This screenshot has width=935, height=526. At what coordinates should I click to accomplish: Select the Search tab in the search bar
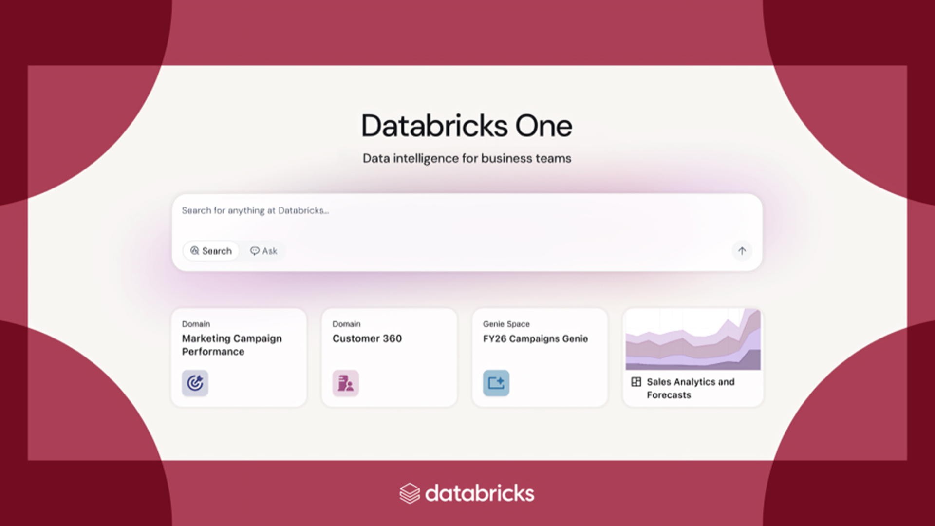[x=210, y=251]
